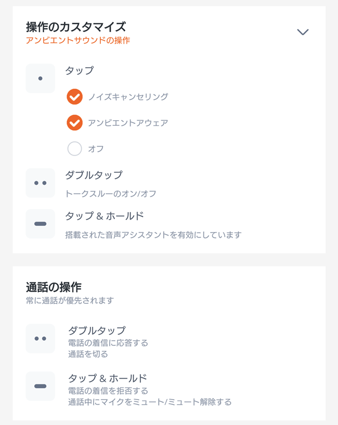Screen dimensions: 338x425
Task: Open 搭載された音声アシスタントを有効にしています setting
Action: [x=153, y=235]
